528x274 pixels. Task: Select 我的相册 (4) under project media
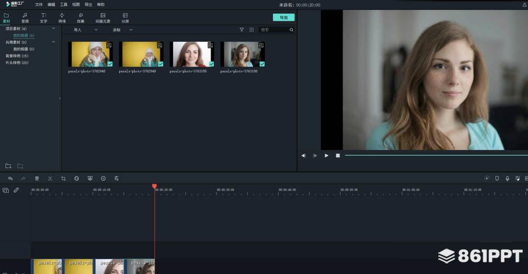pyautogui.click(x=24, y=35)
